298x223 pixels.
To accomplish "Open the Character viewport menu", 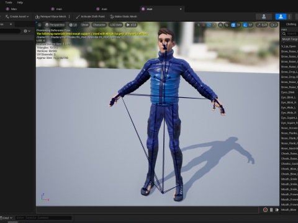I will point(99,25).
